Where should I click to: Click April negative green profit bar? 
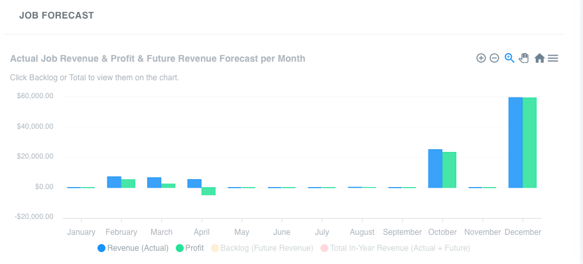(208, 191)
